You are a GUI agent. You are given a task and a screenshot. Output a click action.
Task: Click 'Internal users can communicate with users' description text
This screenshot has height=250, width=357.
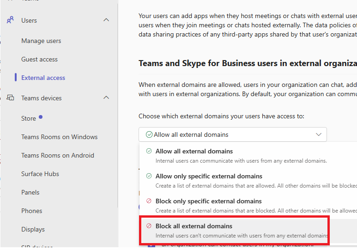[241, 161]
